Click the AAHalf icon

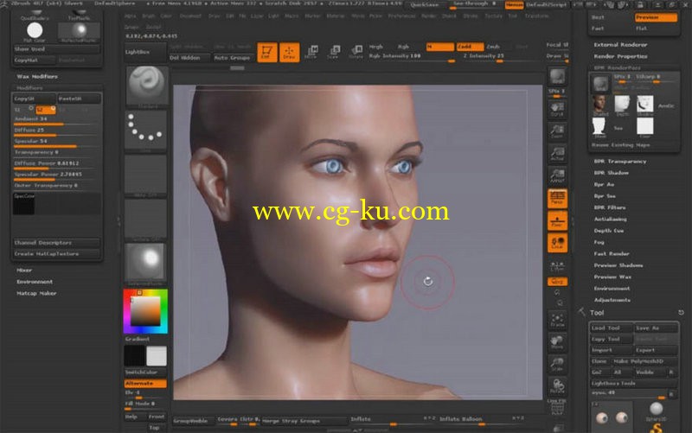557,175
